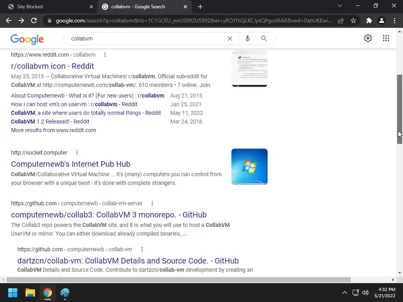403x302 pixels.
Task: Click More results from www.reddit.com
Action: (54, 130)
